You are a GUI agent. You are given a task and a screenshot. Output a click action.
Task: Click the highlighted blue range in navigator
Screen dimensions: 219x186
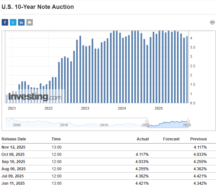[167, 123]
